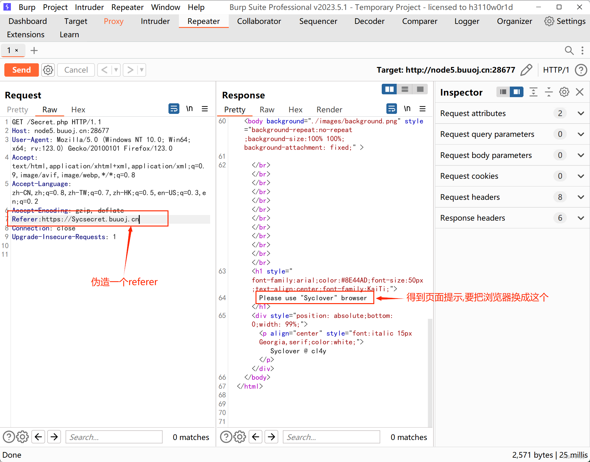This screenshot has height=462, width=590.
Task: Expand the Request cookies section
Action: [512, 176]
